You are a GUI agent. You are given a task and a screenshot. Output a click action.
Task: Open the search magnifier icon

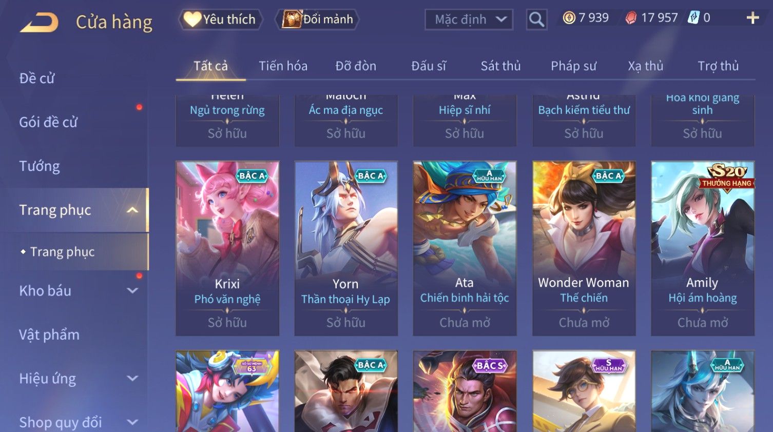coord(536,19)
